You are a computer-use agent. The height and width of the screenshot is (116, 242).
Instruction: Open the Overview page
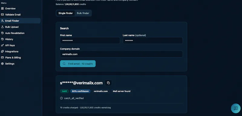click(x=10, y=8)
